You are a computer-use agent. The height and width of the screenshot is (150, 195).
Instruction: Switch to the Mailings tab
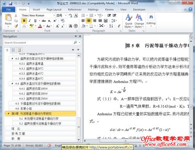click(x=93, y=10)
